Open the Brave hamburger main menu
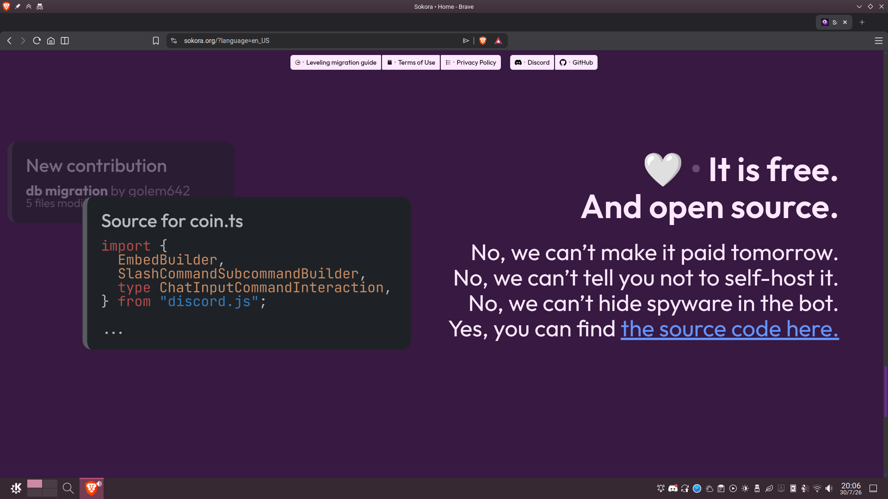This screenshot has width=888, height=499. click(879, 41)
